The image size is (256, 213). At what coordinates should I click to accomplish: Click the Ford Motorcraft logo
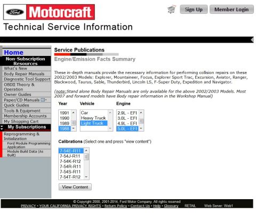(49, 12)
